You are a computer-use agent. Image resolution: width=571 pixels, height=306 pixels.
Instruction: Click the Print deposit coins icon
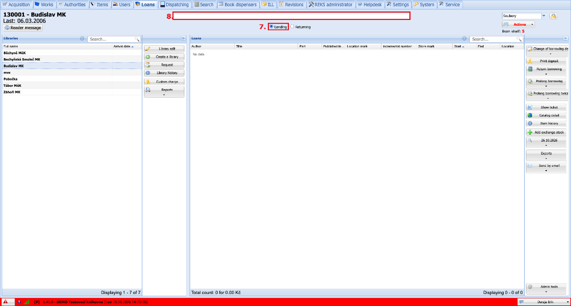[x=530, y=61]
